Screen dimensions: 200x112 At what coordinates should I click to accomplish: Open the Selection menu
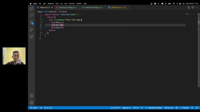click(51, 3)
